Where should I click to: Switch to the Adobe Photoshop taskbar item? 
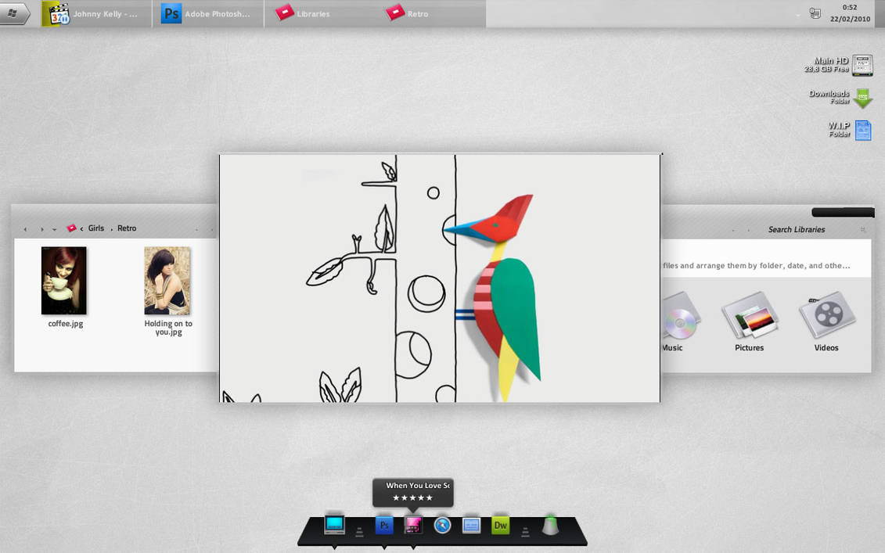tap(207, 13)
